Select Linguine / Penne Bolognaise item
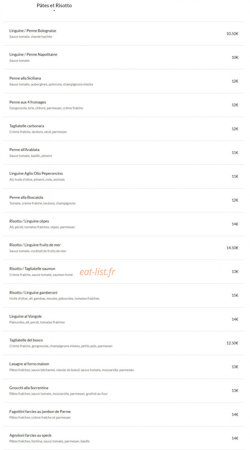Screen dimensions: 250x450 point(124,34)
